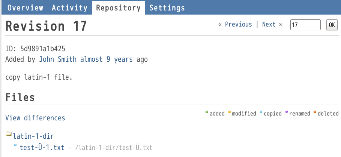Focus the revision number input field
This screenshot has width=341, height=157.
coord(305,25)
